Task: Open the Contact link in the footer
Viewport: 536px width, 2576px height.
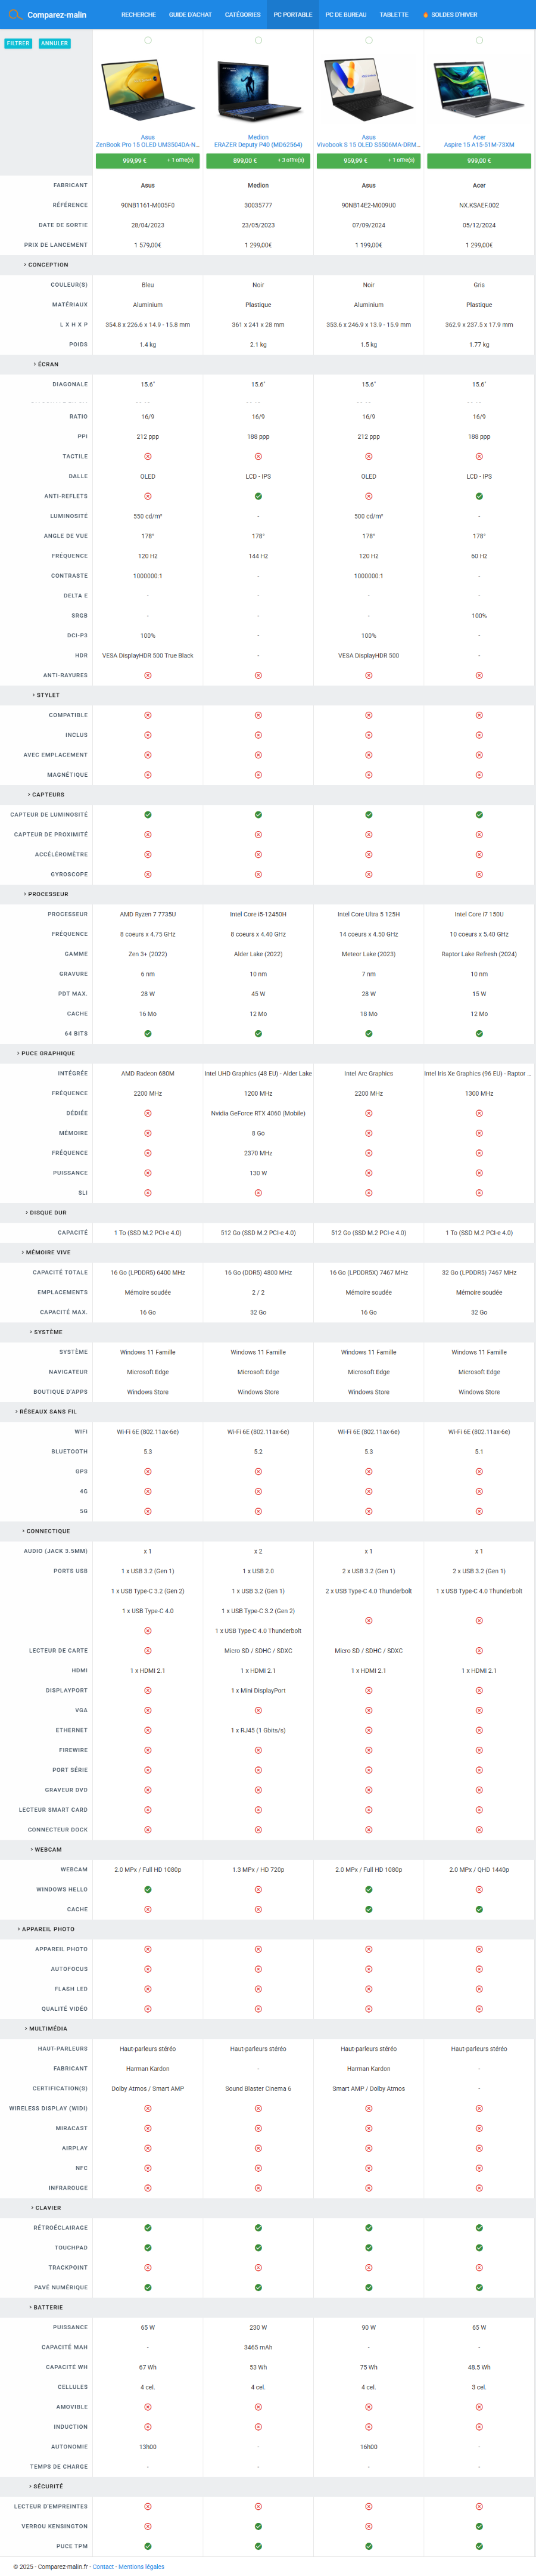Action: pyautogui.click(x=103, y=2566)
